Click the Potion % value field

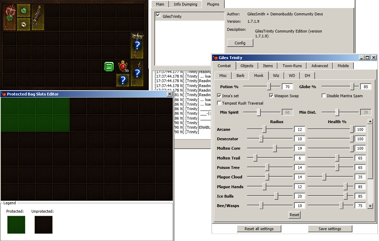pos(287,87)
